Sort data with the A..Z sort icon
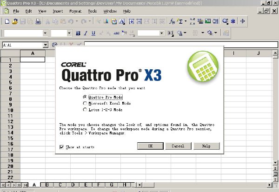Viewport: 279px width, 192px height. pyautogui.click(x=193, y=21)
